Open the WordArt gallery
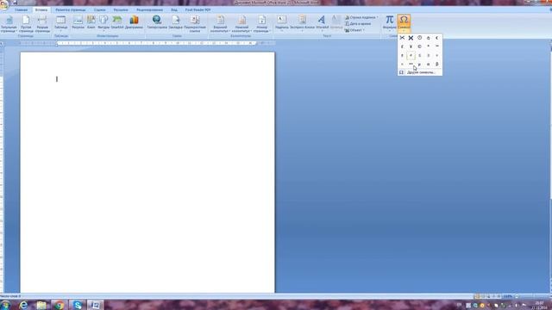Viewport: 552px width, 310px height. (x=322, y=23)
